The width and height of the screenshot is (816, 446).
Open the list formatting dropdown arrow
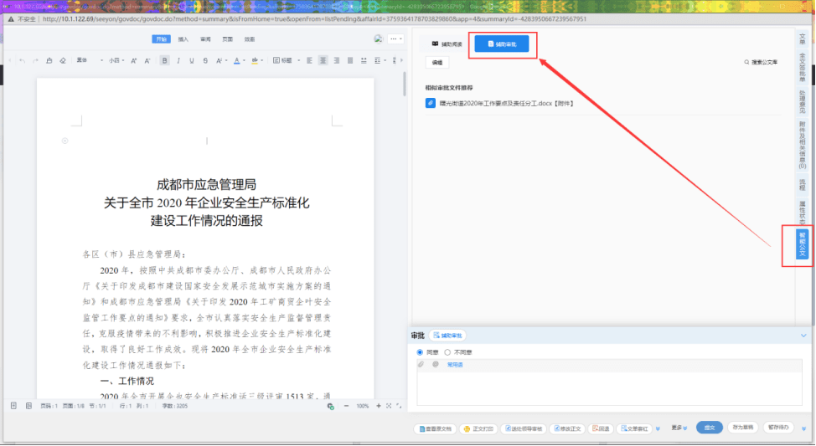coord(385,61)
